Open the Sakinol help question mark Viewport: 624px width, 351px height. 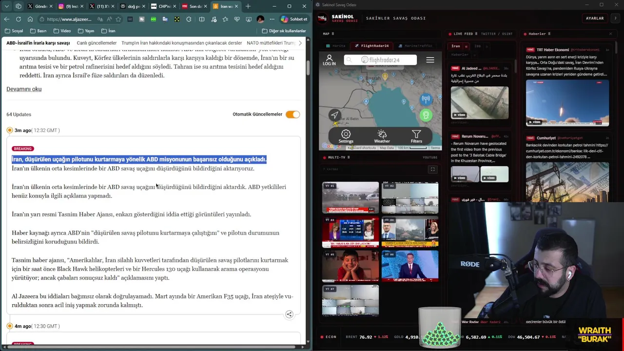tap(615, 18)
